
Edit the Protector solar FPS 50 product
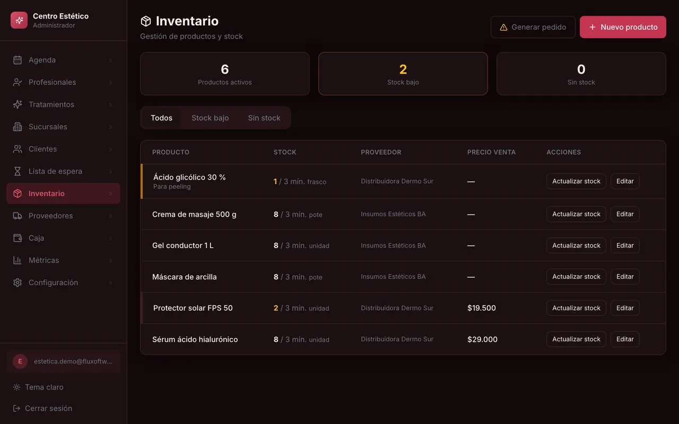(625, 308)
